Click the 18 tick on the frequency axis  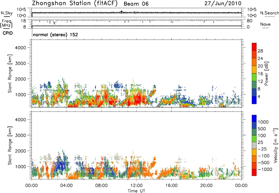(23, 21)
